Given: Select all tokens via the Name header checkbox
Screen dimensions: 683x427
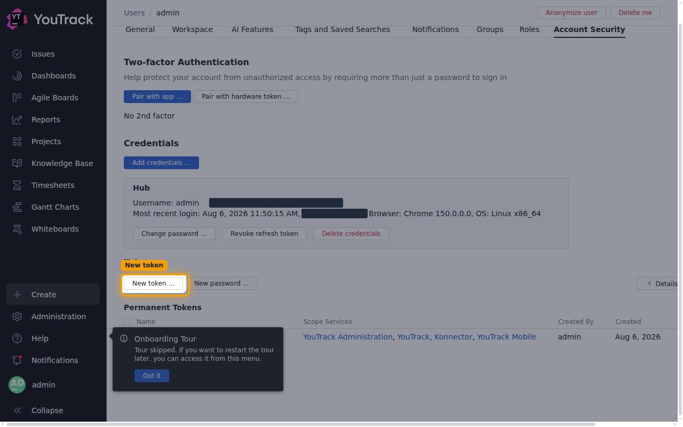Looking at the screenshot, I should point(128,321).
